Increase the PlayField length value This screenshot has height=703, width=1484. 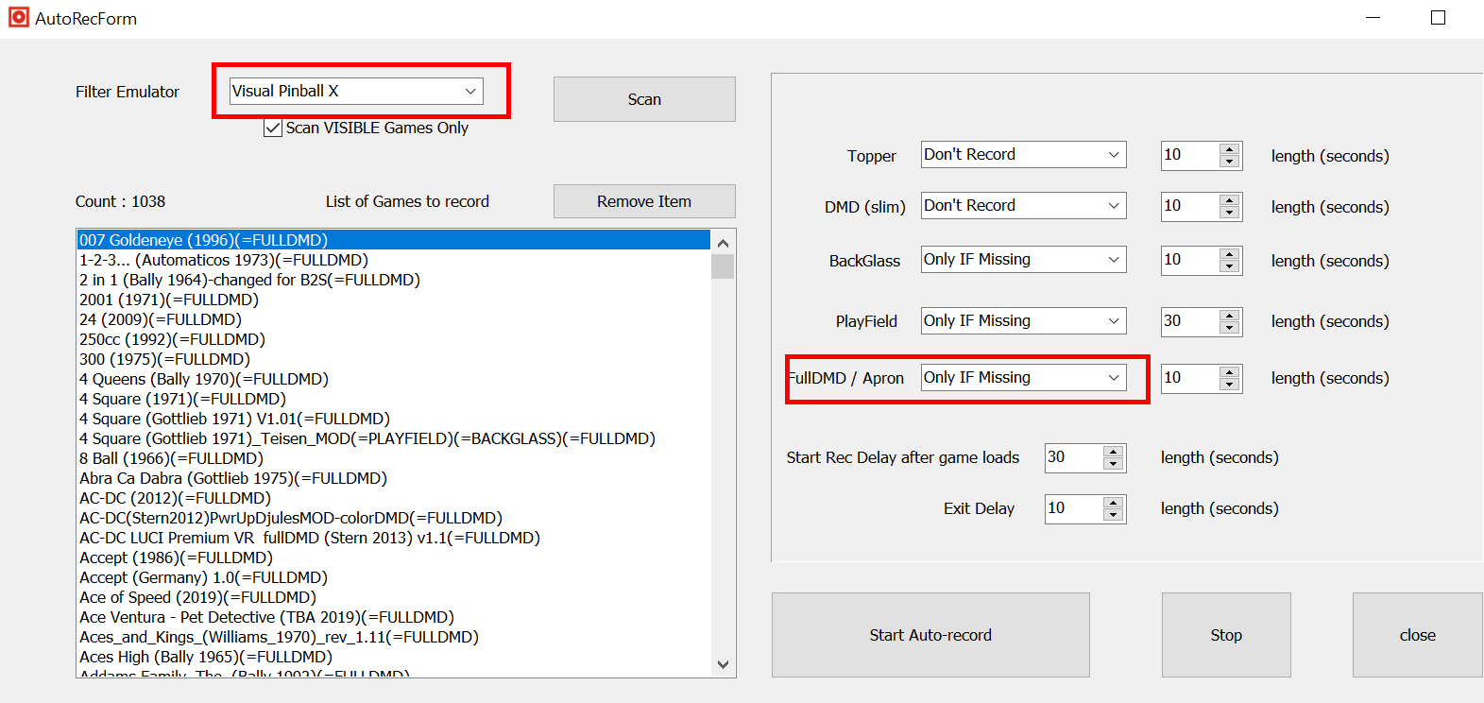pos(1229,316)
